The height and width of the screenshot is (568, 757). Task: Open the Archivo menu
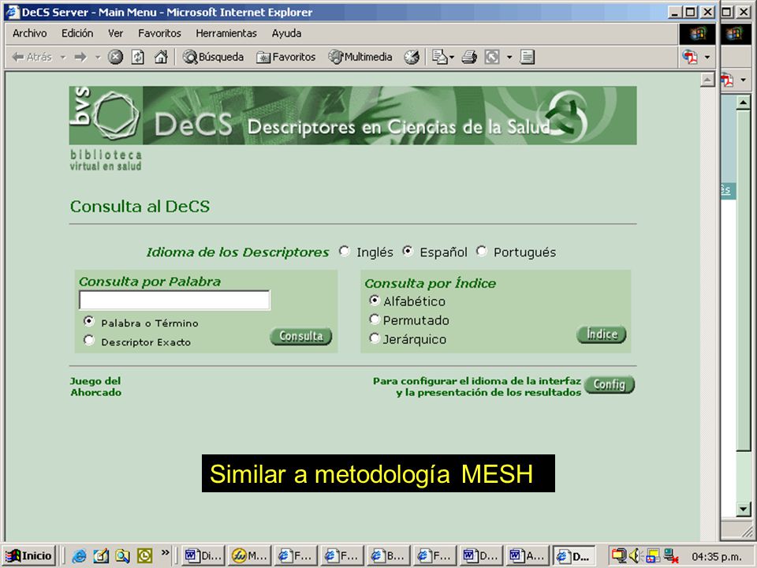[29, 33]
